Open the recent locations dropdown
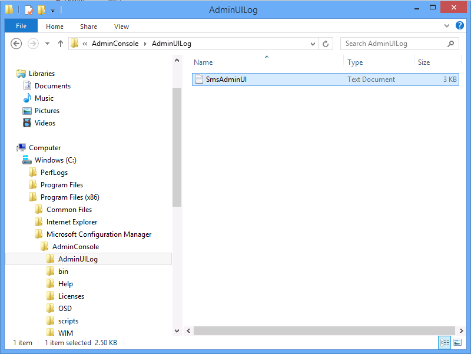471x354 pixels. pyautogui.click(x=48, y=44)
